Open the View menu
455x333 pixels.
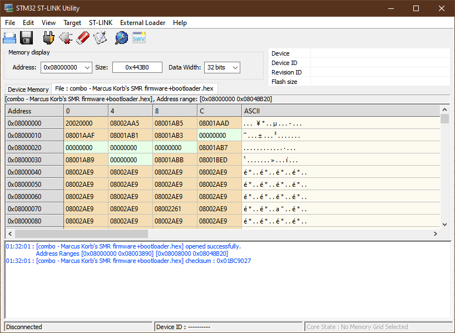point(48,23)
